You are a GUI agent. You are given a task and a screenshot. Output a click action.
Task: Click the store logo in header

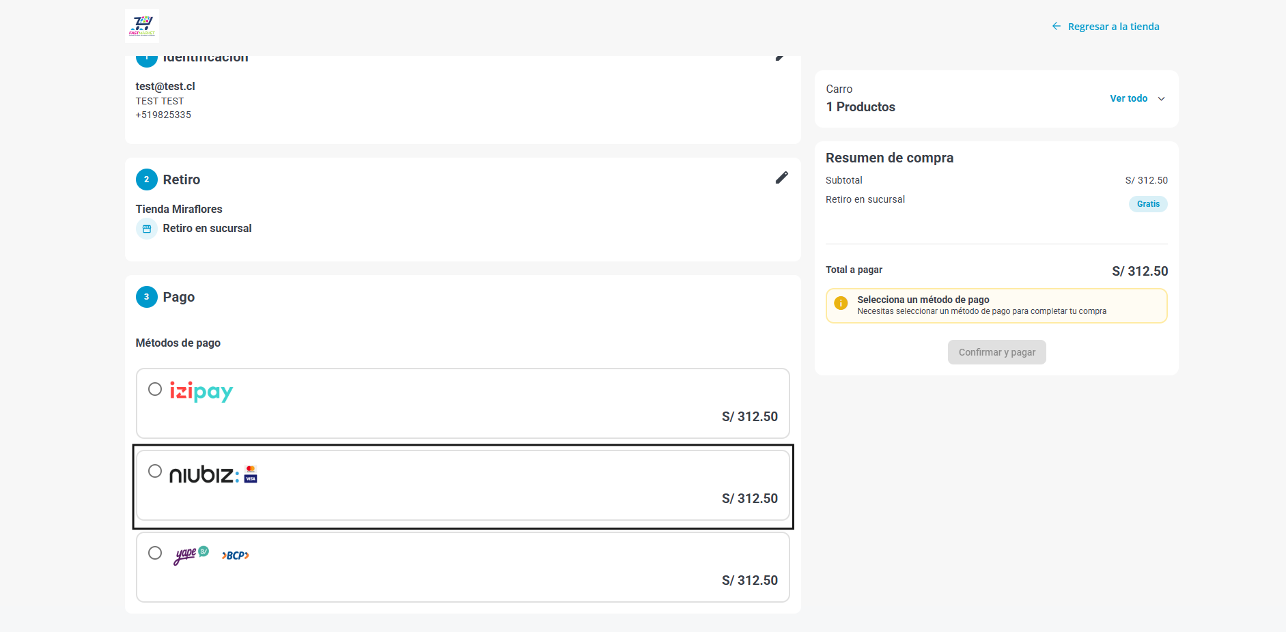tap(142, 26)
